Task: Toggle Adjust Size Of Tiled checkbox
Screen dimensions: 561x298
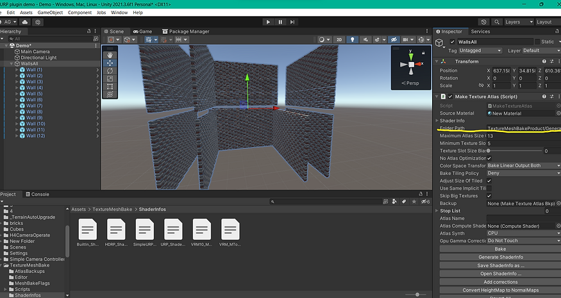Action: (489, 181)
